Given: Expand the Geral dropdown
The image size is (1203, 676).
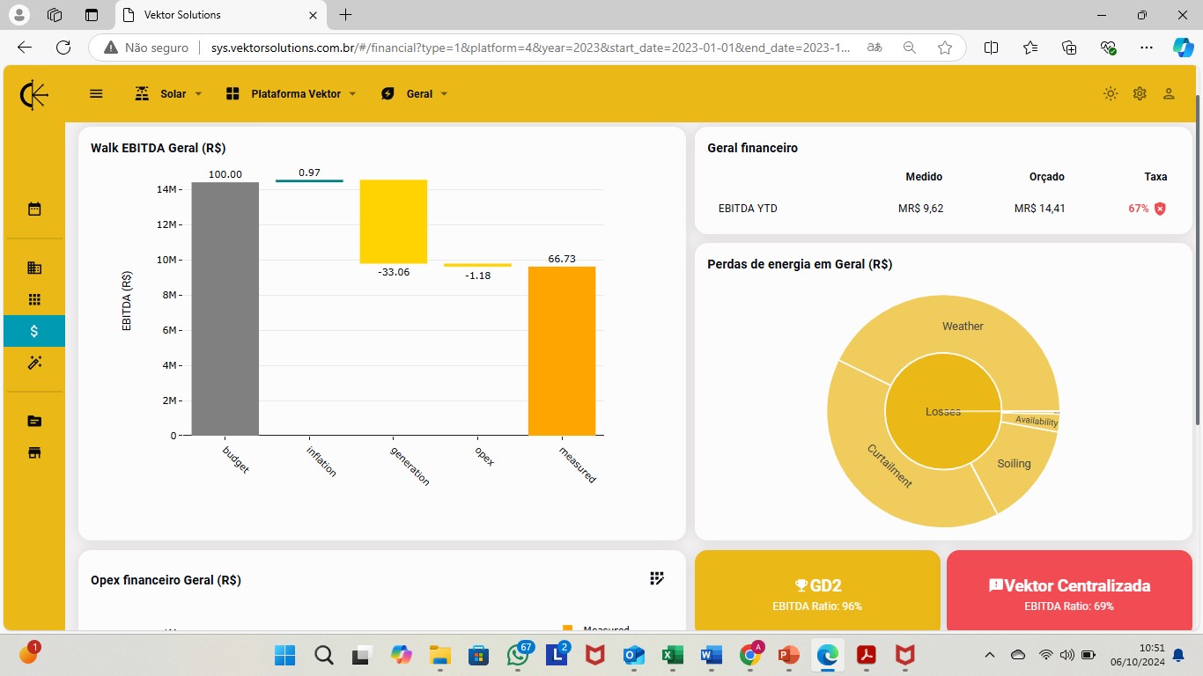Looking at the screenshot, I should (x=414, y=93).
